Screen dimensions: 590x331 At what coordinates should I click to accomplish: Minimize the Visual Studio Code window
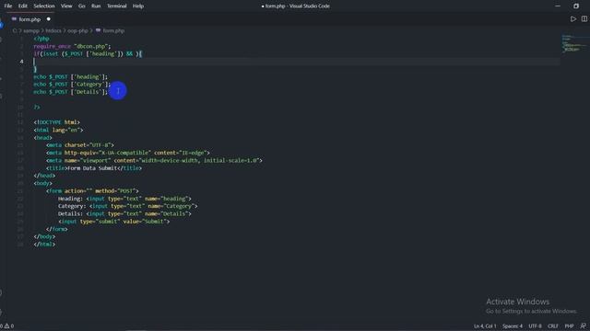(558, 6)
